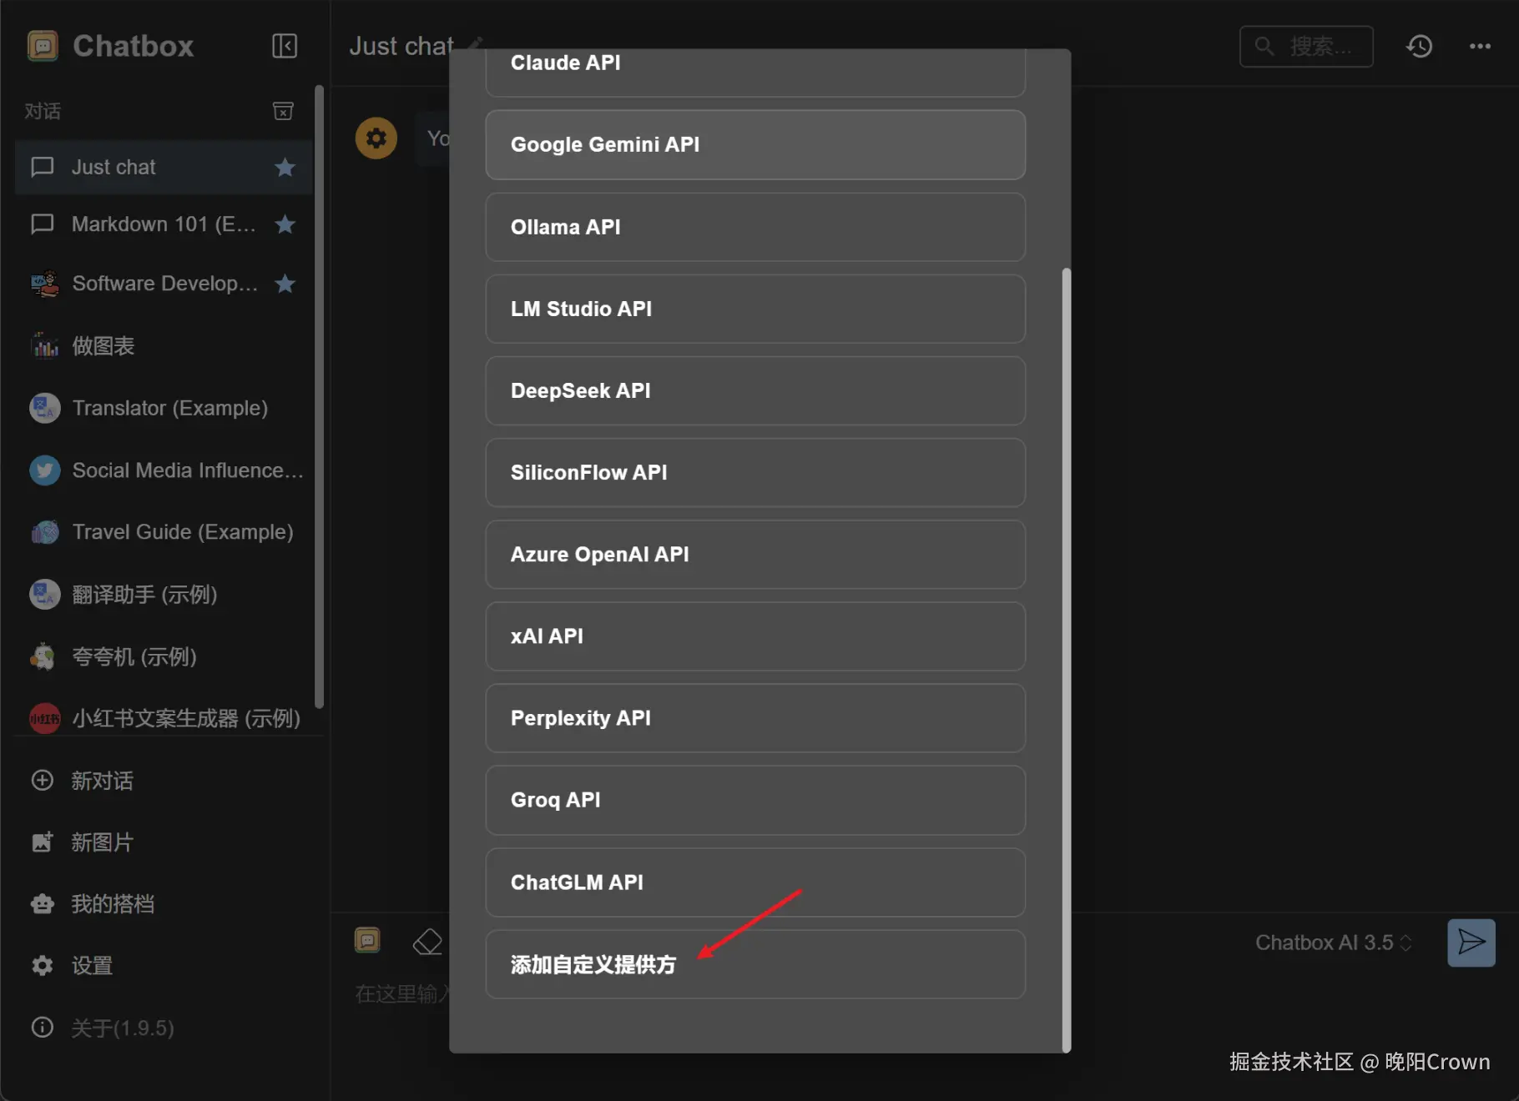
Task: Open the 翻译助手 (示例) conversation
Action: pos(164,595)
